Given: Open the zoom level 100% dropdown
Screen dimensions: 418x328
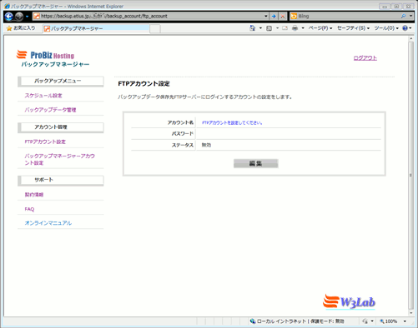Looking at the screenshot, I should click(x=405, y=321).
